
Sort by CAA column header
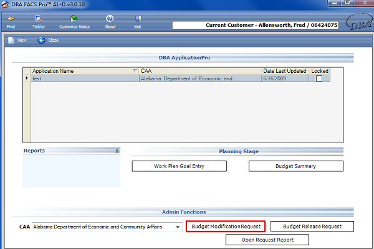click(x=200, y=71)
